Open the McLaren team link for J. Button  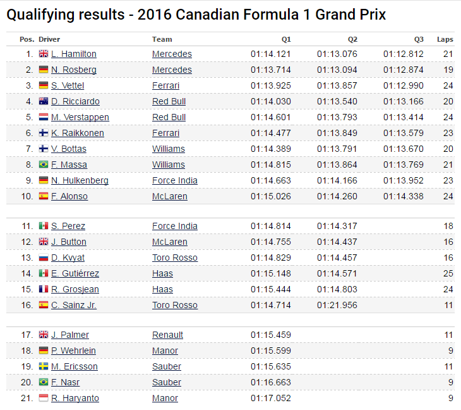170,242
